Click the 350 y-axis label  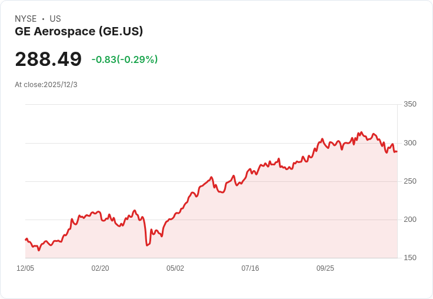[x=409, y=104]
